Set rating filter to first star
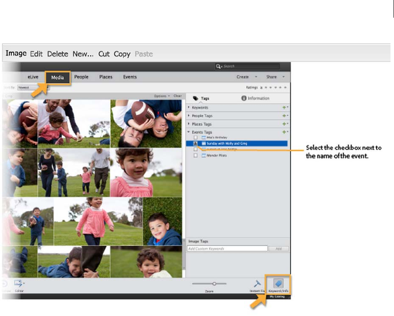This screenshot has width=394, height=316. [x=266, y=87]
